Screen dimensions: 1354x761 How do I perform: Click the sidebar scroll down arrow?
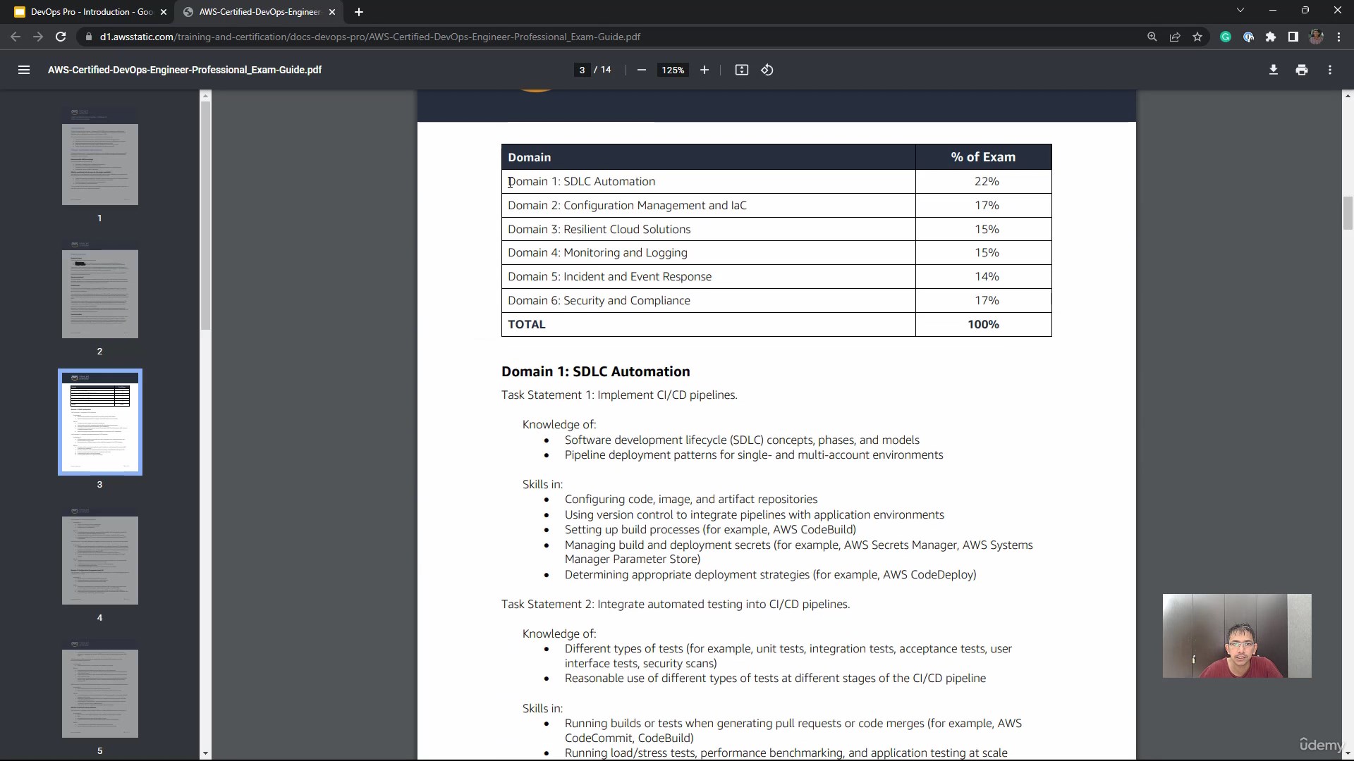point(205,753)
